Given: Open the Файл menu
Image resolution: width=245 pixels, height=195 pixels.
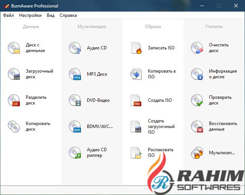Looking at the screenshot, I should coord(9,15).
